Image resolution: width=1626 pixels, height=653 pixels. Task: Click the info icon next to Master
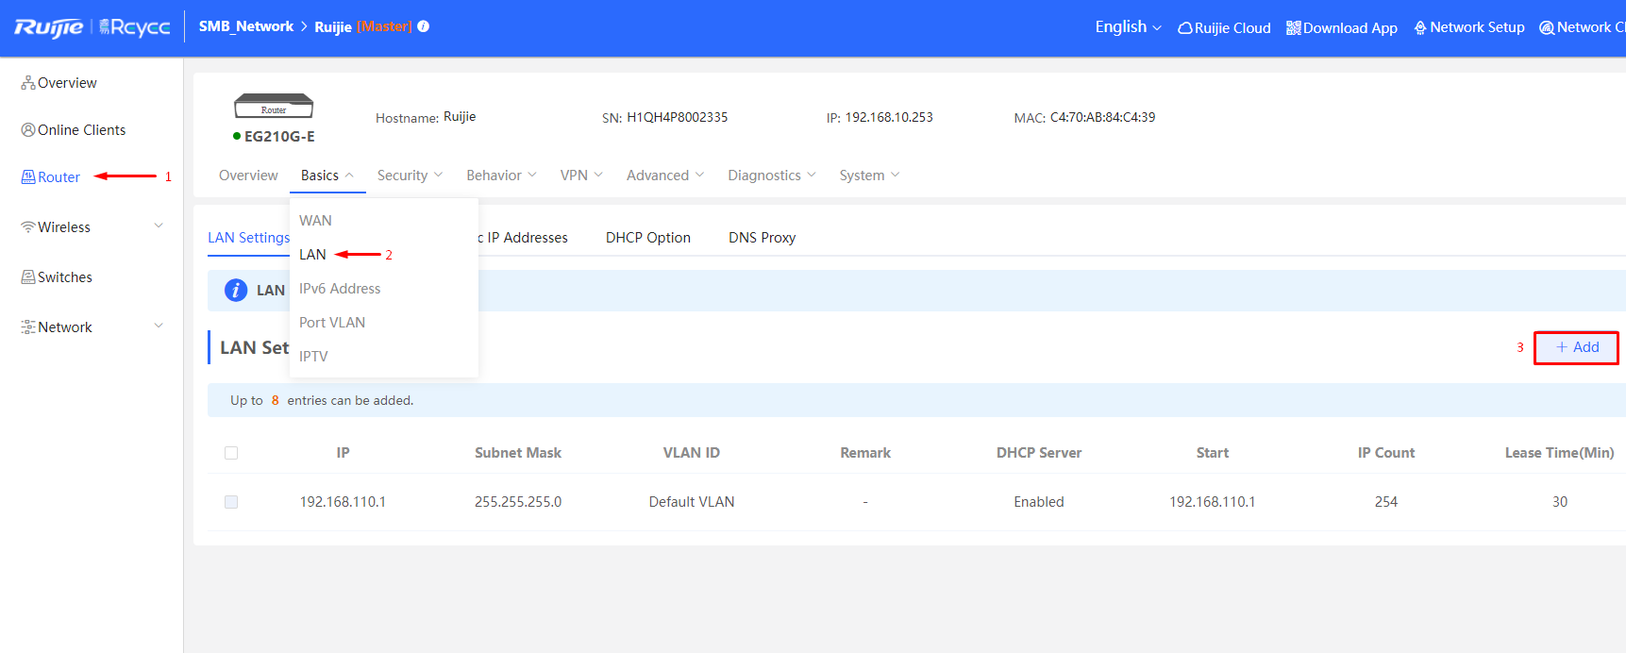(424, 26)
